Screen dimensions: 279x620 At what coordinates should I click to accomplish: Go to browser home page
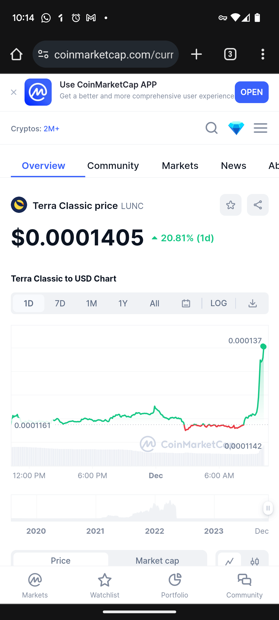tap(16, 54)
